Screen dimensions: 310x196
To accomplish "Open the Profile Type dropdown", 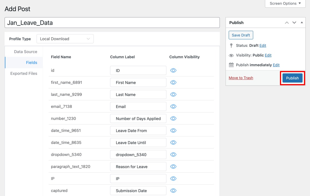I will click(65, 39).
